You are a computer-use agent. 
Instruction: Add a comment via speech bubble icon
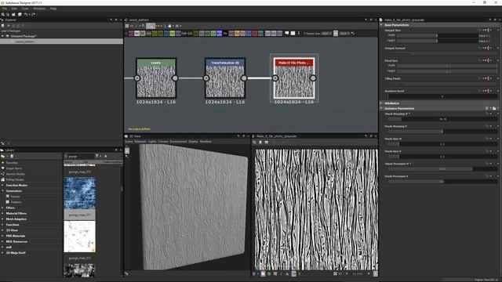click(287, 33)
